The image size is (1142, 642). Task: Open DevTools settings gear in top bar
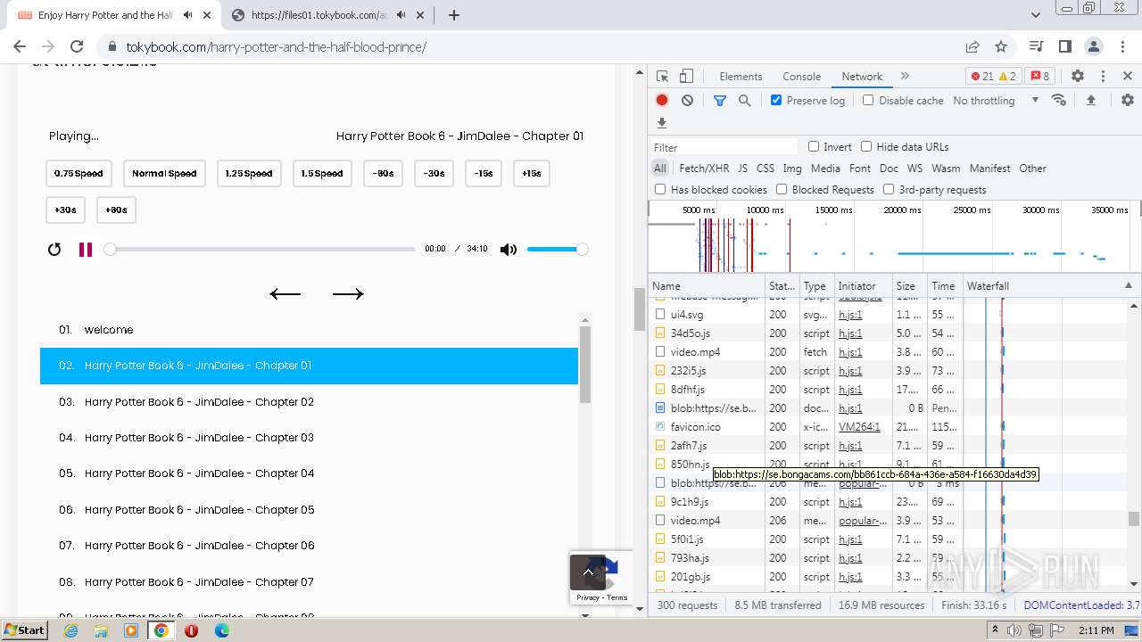pyautogui.click(x=1078, y=77)
